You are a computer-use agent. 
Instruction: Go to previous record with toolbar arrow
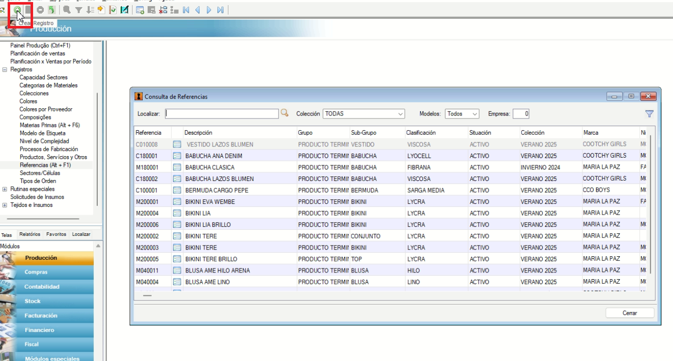coord(198,10)
